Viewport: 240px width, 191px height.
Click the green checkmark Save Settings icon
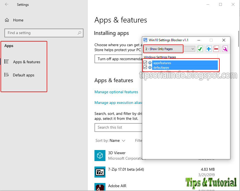click(200, 49)
